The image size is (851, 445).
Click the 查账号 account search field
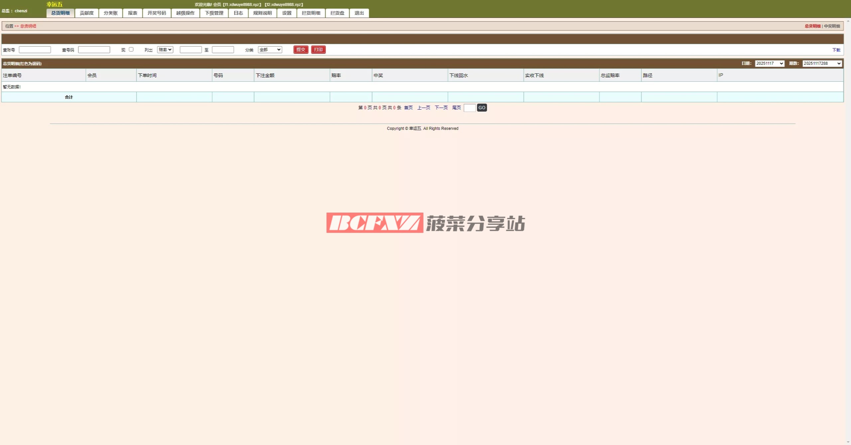(x=35, y=49)
